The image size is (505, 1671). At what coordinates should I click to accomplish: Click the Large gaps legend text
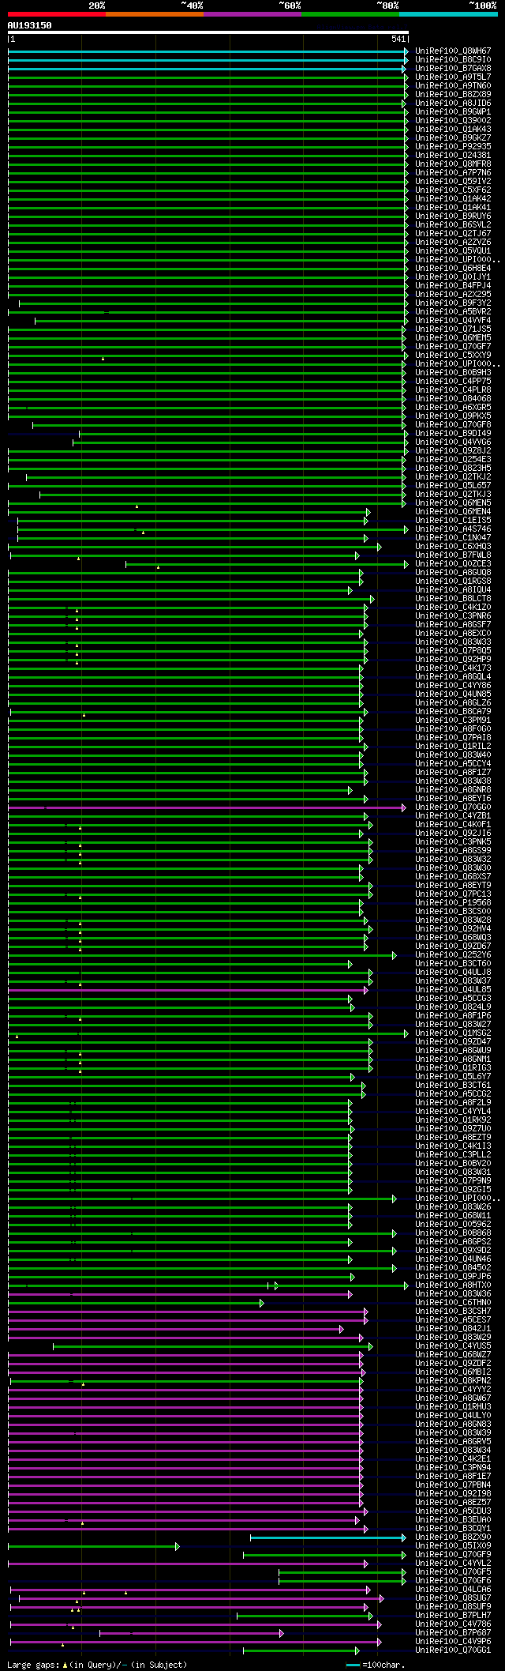(x=97, y=1665)
